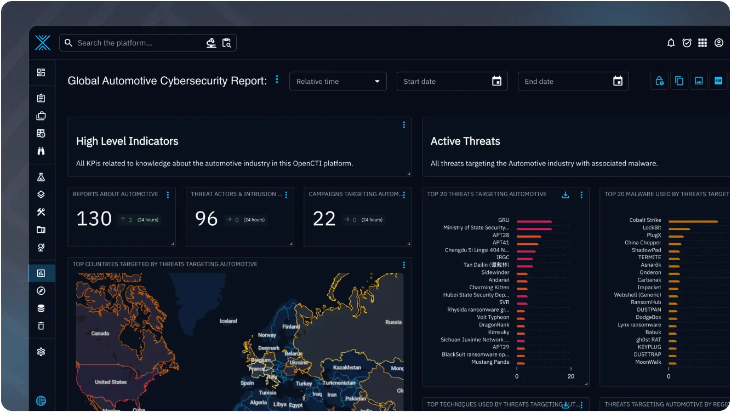Open Arsenal layers icon in sidebar
Viewport: 731px width, 412px height.
pos(41,194)
